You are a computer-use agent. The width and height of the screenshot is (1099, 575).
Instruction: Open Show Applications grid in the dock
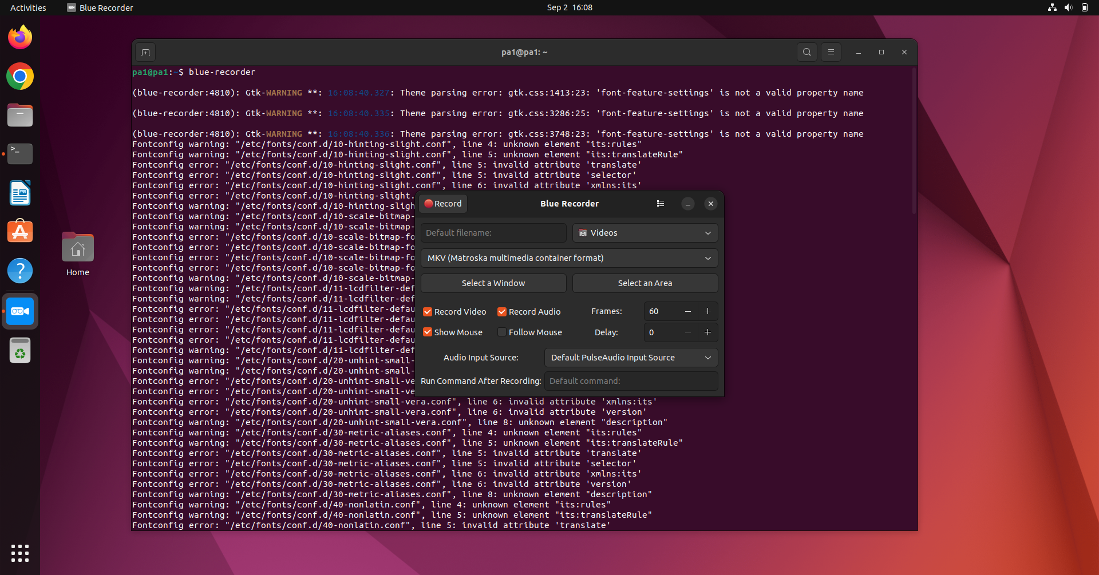tap(20, 553)
